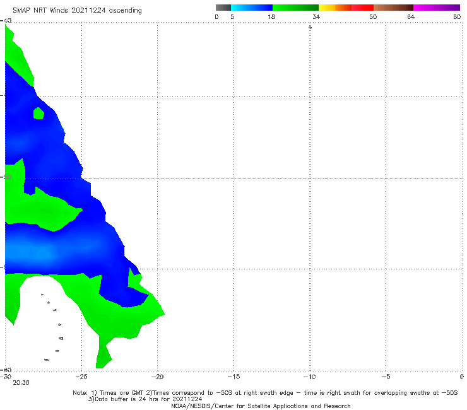Click the small green patch inside the blue wind area
The image size is (467, 410).
(38, 114)
